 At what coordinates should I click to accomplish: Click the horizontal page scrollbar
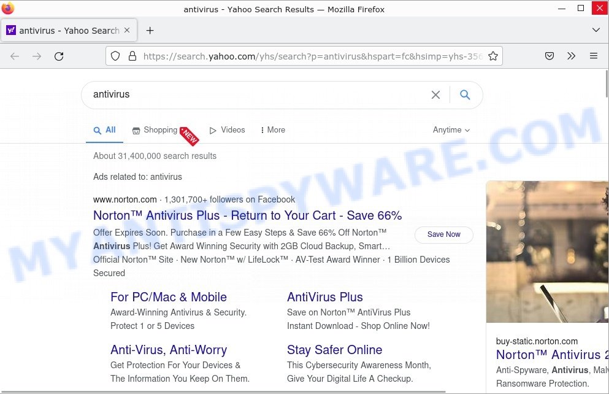(223, 392)
